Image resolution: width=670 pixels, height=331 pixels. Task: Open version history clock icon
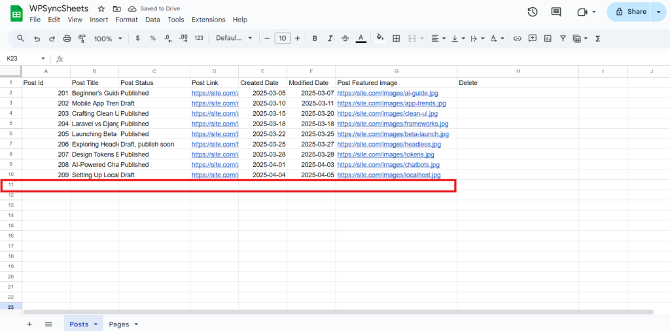coord(533,12)
